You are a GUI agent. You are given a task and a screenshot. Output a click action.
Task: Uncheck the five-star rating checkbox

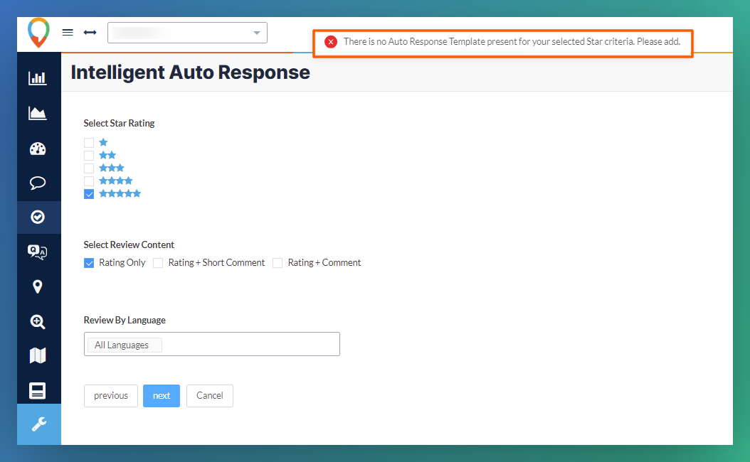[x=89, y=194]
